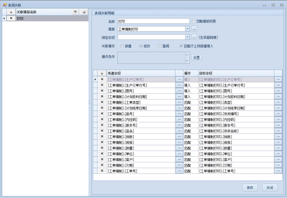Move the entry down with the down arrow
287x198 pixels.
pyautogui.click(x=84, y=12)
